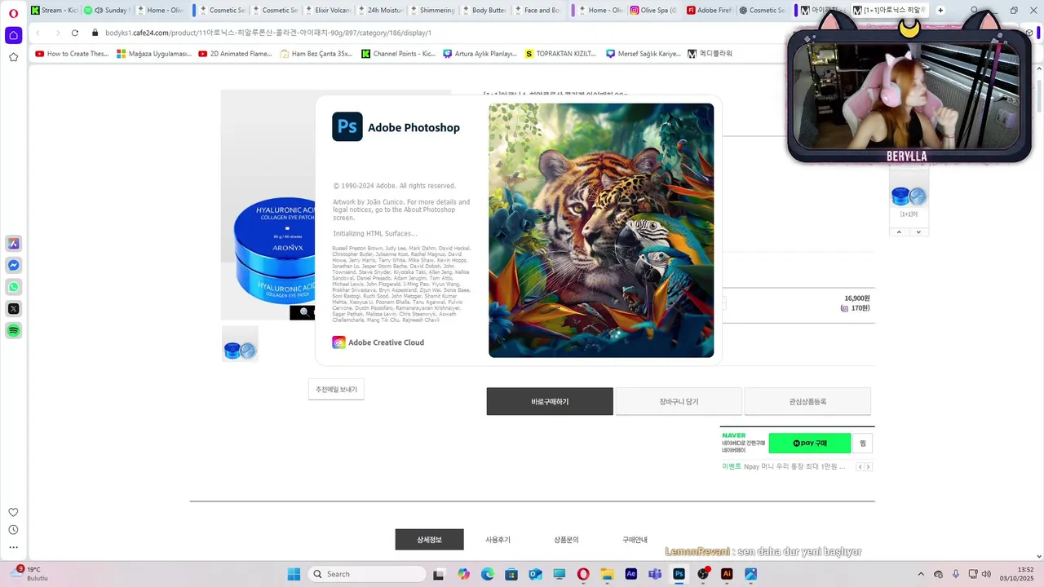This screenshot has width=1044, height=587.
Task: Switch to the Stream - Kick tab
Action: (55, 10)
